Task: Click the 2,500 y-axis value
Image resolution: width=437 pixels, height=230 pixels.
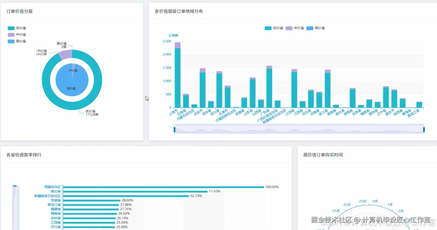Action: coord(167,41)
